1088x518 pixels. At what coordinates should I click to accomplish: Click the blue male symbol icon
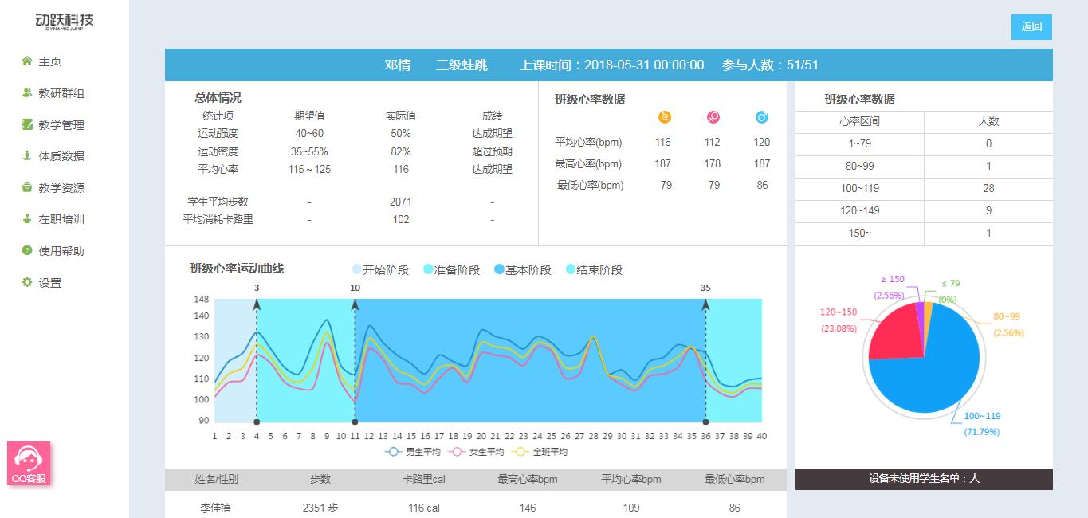[x=761, y=118]
